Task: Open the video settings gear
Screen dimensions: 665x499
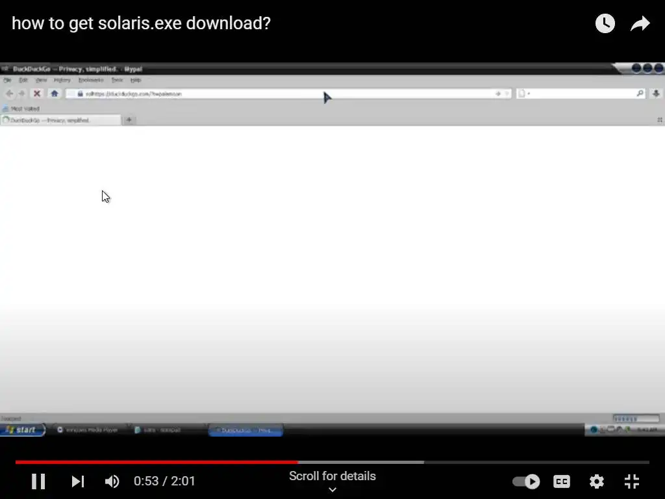Action: [596, 481]
